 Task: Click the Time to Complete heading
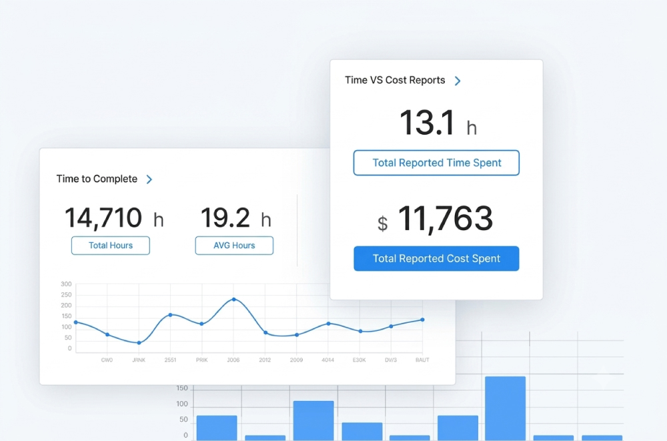[97, 179]
